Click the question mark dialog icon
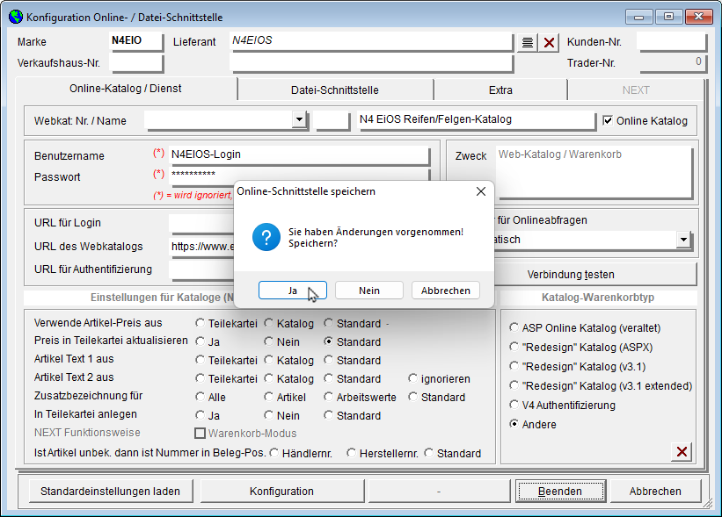This screenshot has height=517, width=722. 266,237
